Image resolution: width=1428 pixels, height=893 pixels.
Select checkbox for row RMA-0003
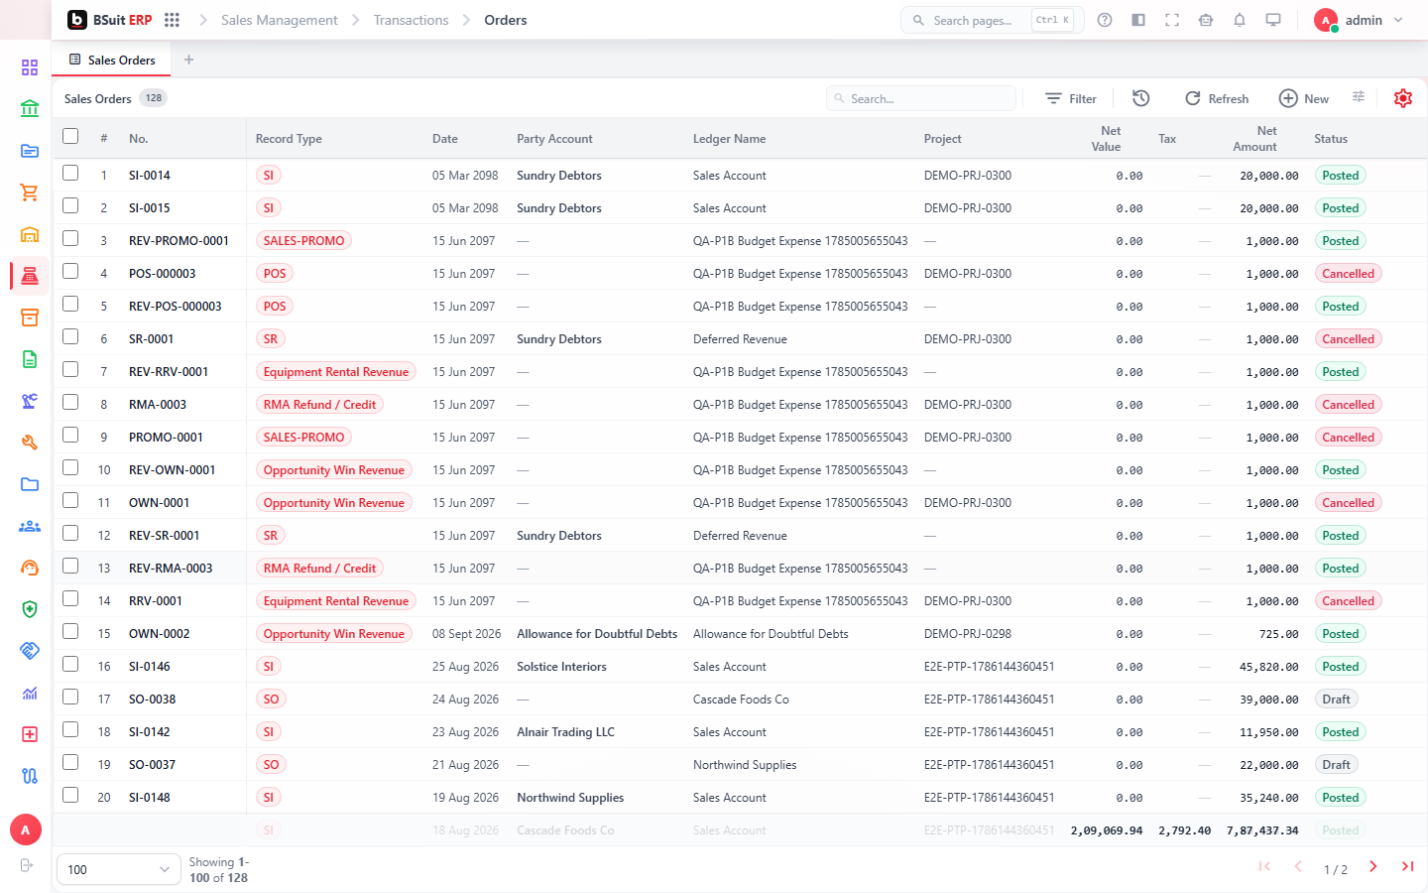coord(70,402)
